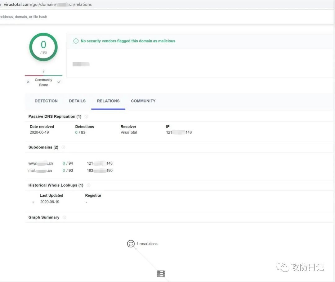Click the server node icon in graph

[161, 274]
